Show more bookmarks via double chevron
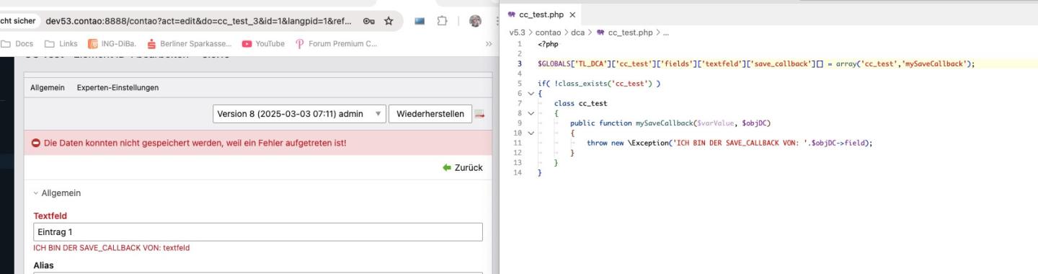 pyautogui.click(x=489, y=43)
